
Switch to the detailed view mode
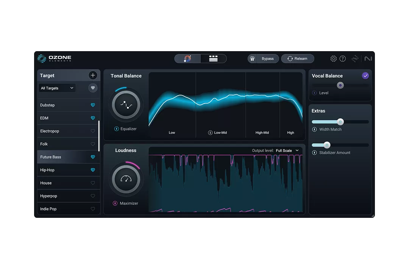(213, 58)
